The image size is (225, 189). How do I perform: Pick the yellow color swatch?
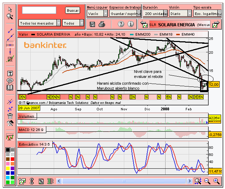(8, 168)
